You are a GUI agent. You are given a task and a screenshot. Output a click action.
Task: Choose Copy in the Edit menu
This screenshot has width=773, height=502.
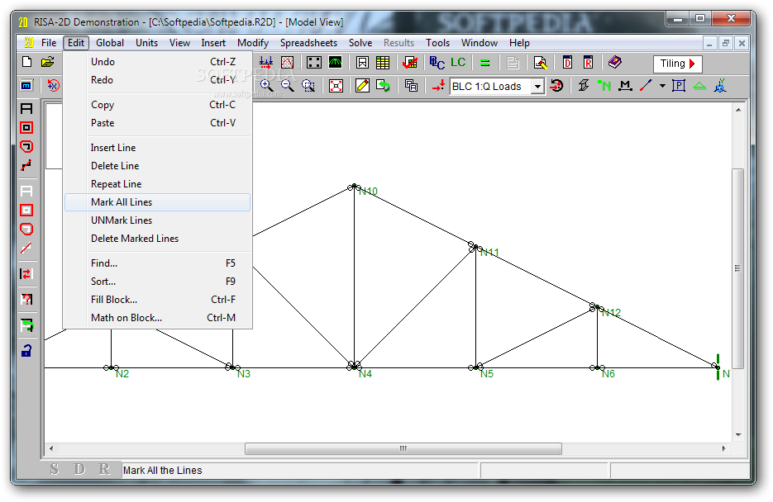157,105
